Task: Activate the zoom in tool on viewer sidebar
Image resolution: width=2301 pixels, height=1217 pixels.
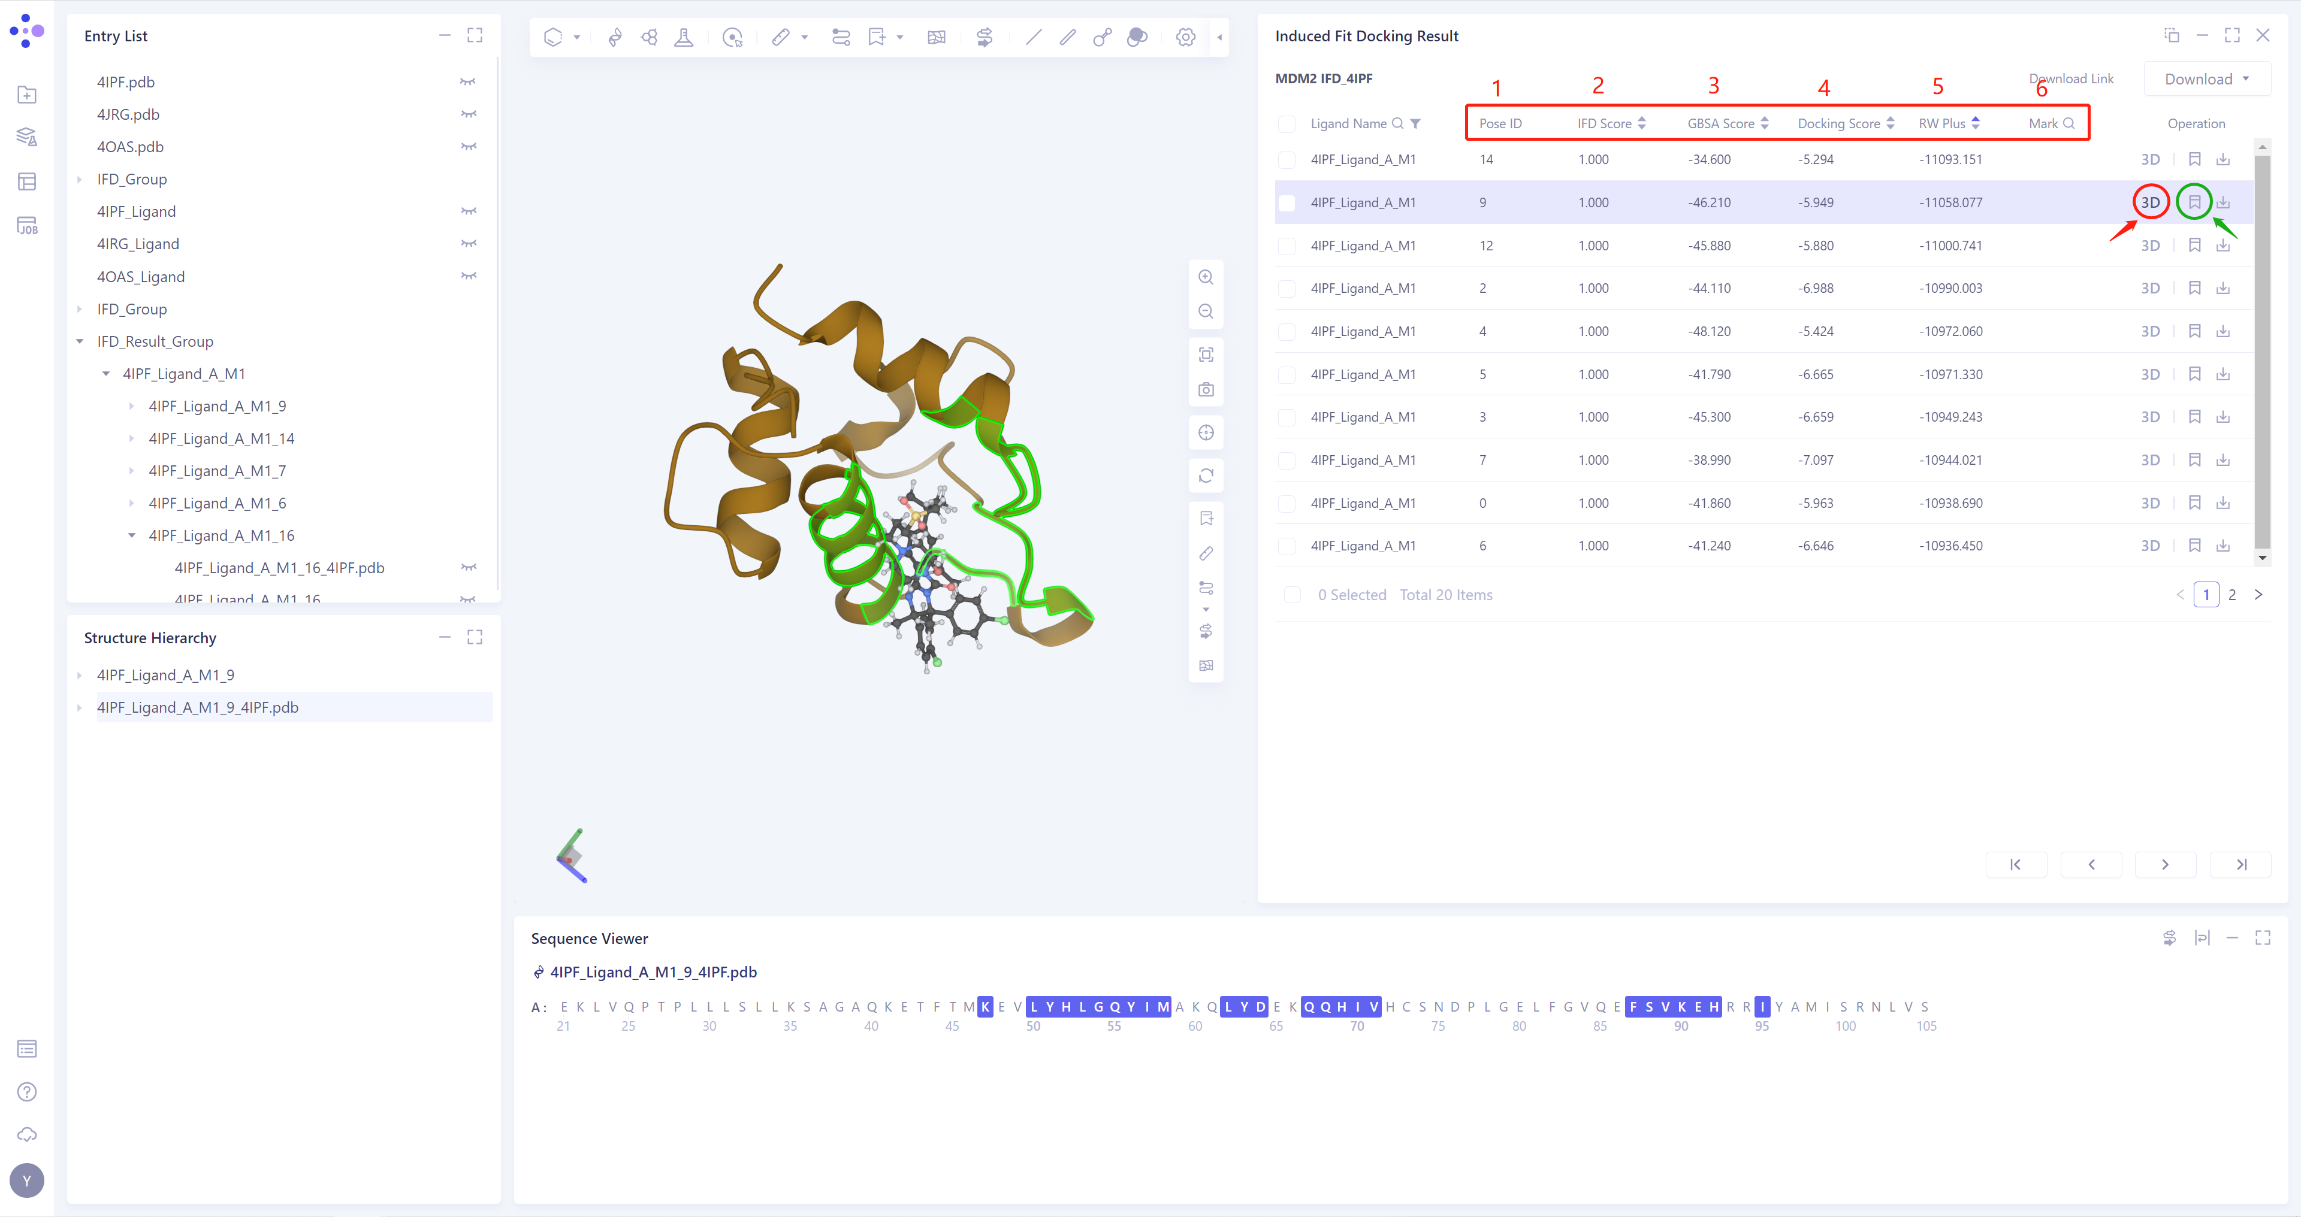Action: click(x=1206, y=277)
